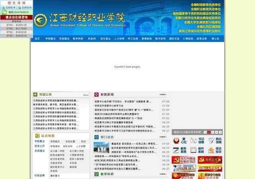Viewport: 255px width, 179px height.
Task: Click the college emblem logo in header
Action: pyautogui.click(x=41, y=20)
